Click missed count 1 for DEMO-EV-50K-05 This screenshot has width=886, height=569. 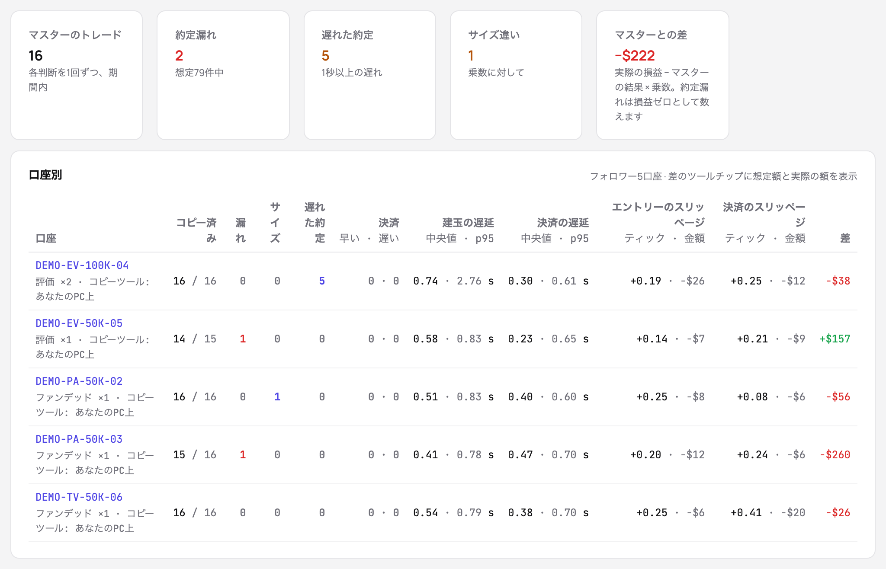tap(243, 339)
